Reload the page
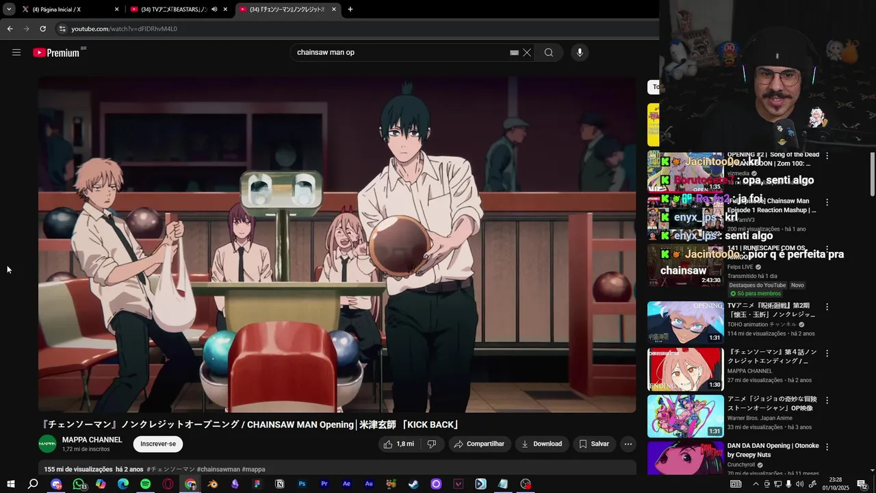The height and width of the screenshot is (493, 876). point(42,29)
